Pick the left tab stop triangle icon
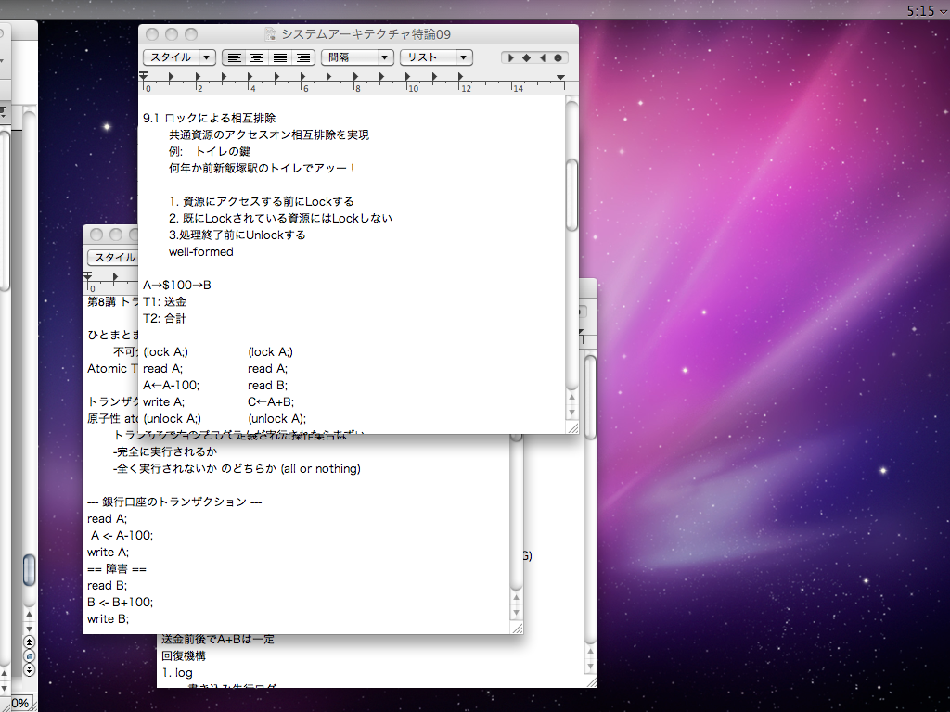This screenshot has width=950, height=712. [x=511, y=58]
